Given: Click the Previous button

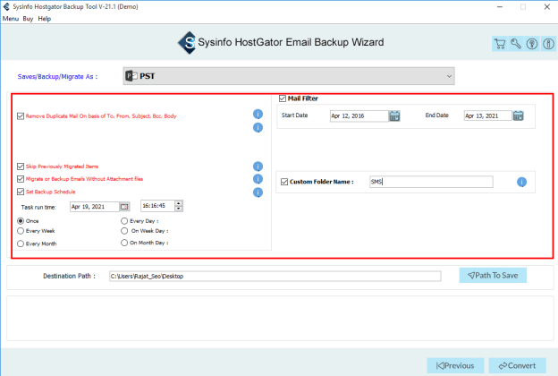Looking at the screenshot, I should click(455, 365).
